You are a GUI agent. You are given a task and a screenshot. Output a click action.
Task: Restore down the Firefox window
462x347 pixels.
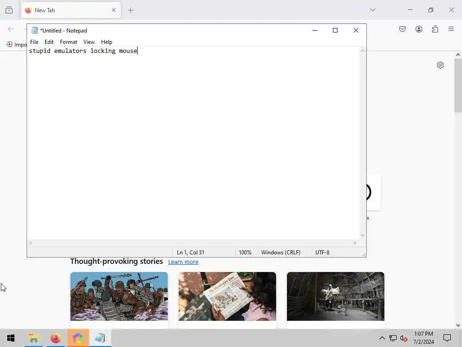431,10
